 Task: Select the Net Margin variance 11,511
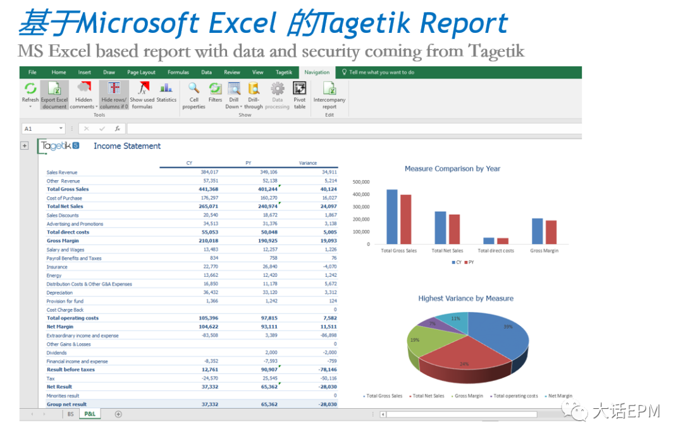click(x=328, y=327)
